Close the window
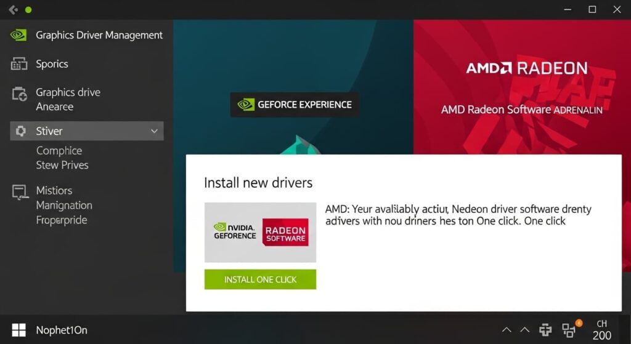631x344 pixels. 617,10
